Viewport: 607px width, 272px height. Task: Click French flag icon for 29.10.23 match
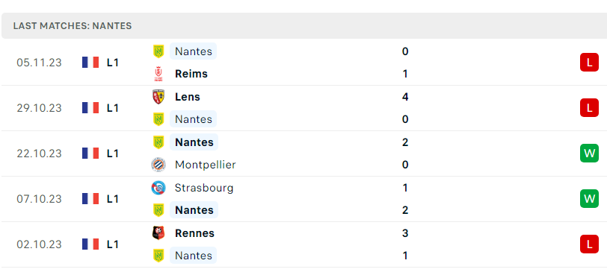pos(90,108)
